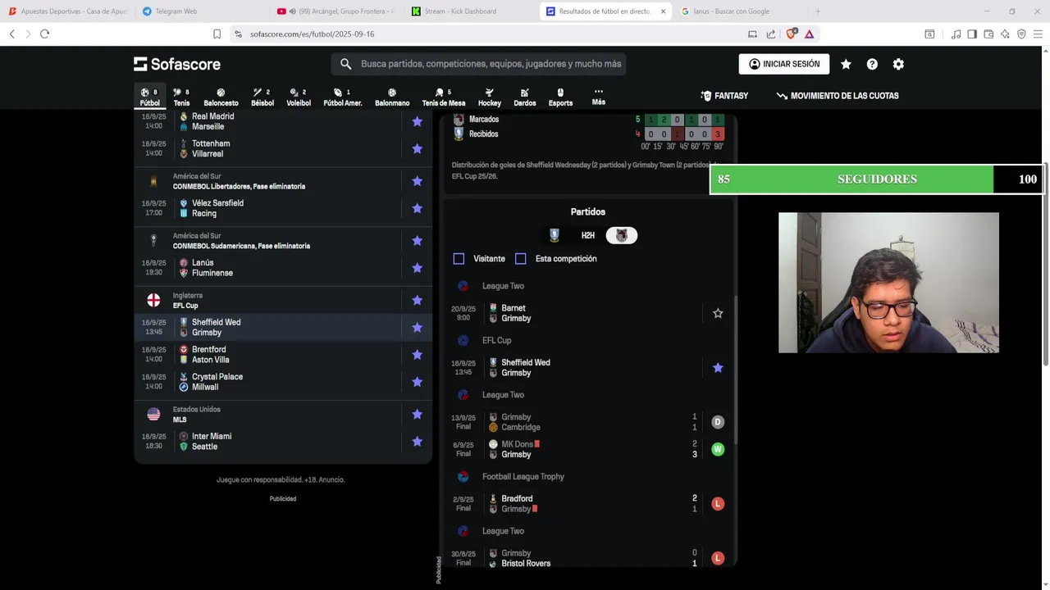Go back in browser history

(11, 34)
